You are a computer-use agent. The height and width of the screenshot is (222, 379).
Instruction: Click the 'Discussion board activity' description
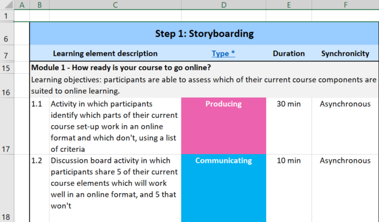(115, 188)
